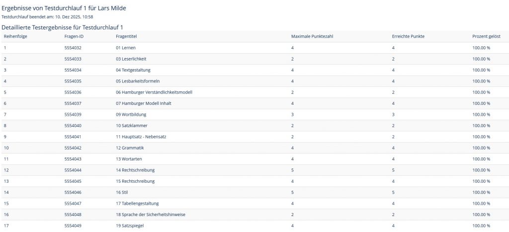Select '10 Satzklammer' row title
Image resolution: width=509 pixels, height=232 pixels.
coord(131,126)
